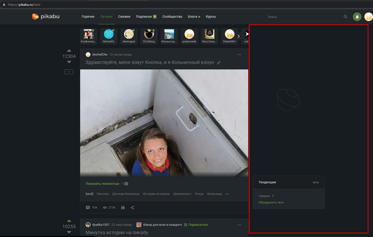373x237 pixels.
Task: Switch to the Горячее tab
Action: click(88, 16)
